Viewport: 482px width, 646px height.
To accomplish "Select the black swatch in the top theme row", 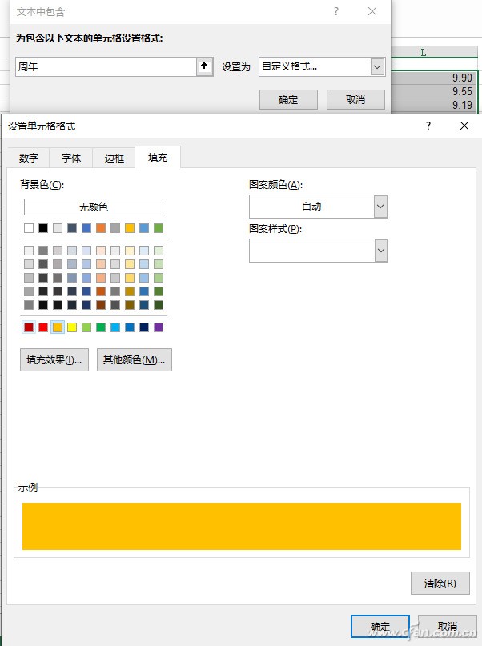I will coord(43,228).
